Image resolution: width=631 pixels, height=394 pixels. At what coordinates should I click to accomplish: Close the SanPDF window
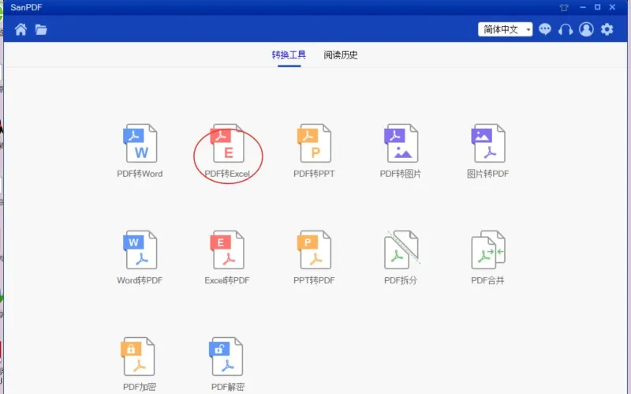point(613,7)
